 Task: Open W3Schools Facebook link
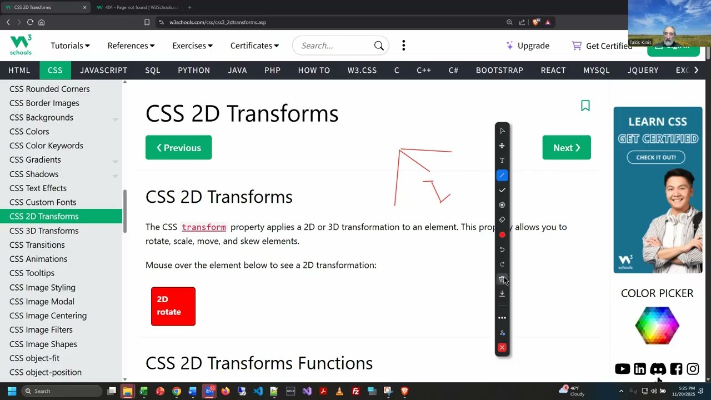click(676, 369)
